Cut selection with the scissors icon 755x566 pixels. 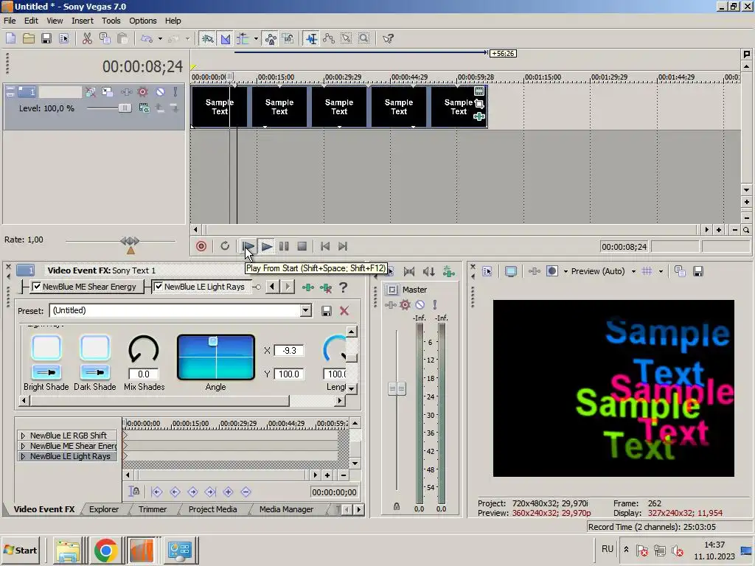(x=87, y=38)
